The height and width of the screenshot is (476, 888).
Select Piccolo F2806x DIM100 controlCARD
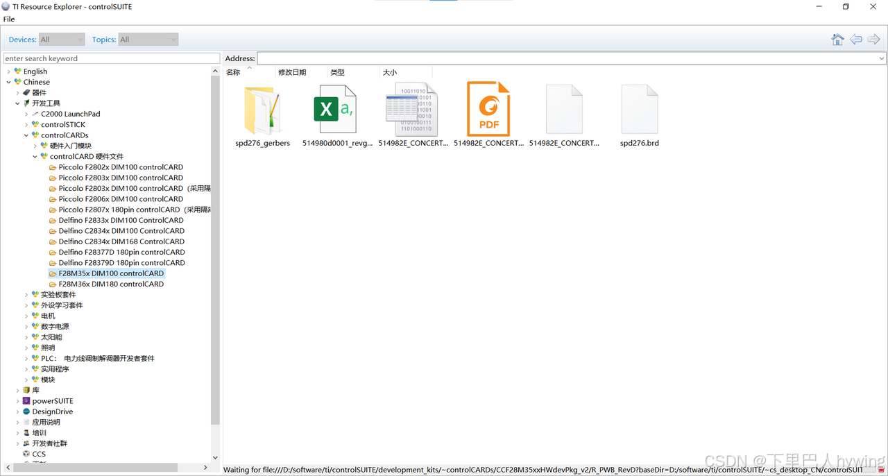(121, 199)
